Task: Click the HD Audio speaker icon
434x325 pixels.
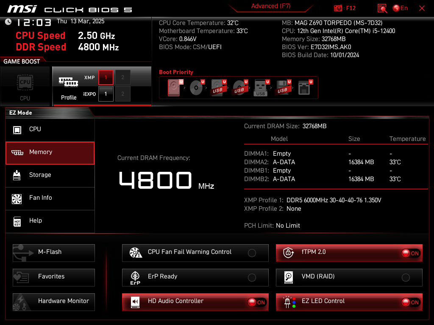Action: (135, 302)
